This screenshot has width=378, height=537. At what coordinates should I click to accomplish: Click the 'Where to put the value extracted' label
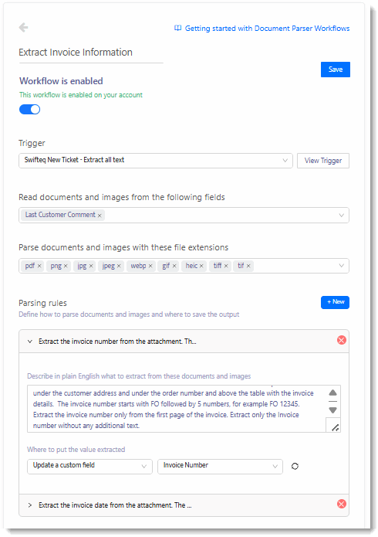76,450
